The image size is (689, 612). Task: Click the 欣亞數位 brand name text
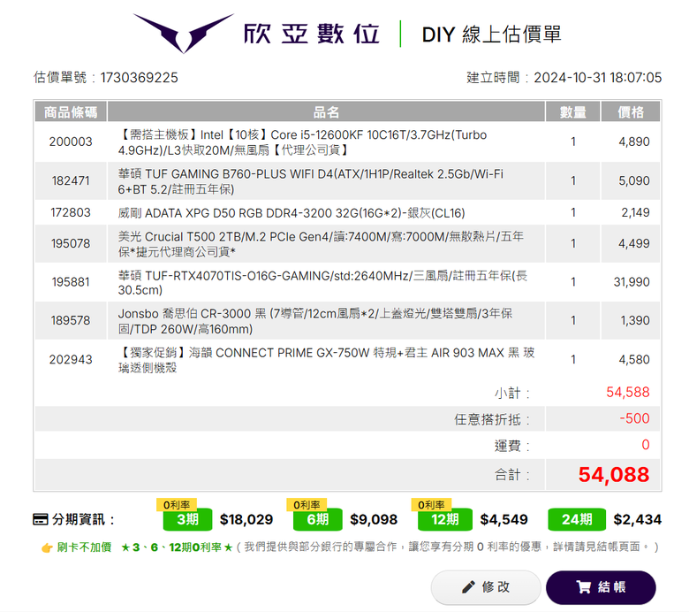pyautogui.click(x=312, y=34)
